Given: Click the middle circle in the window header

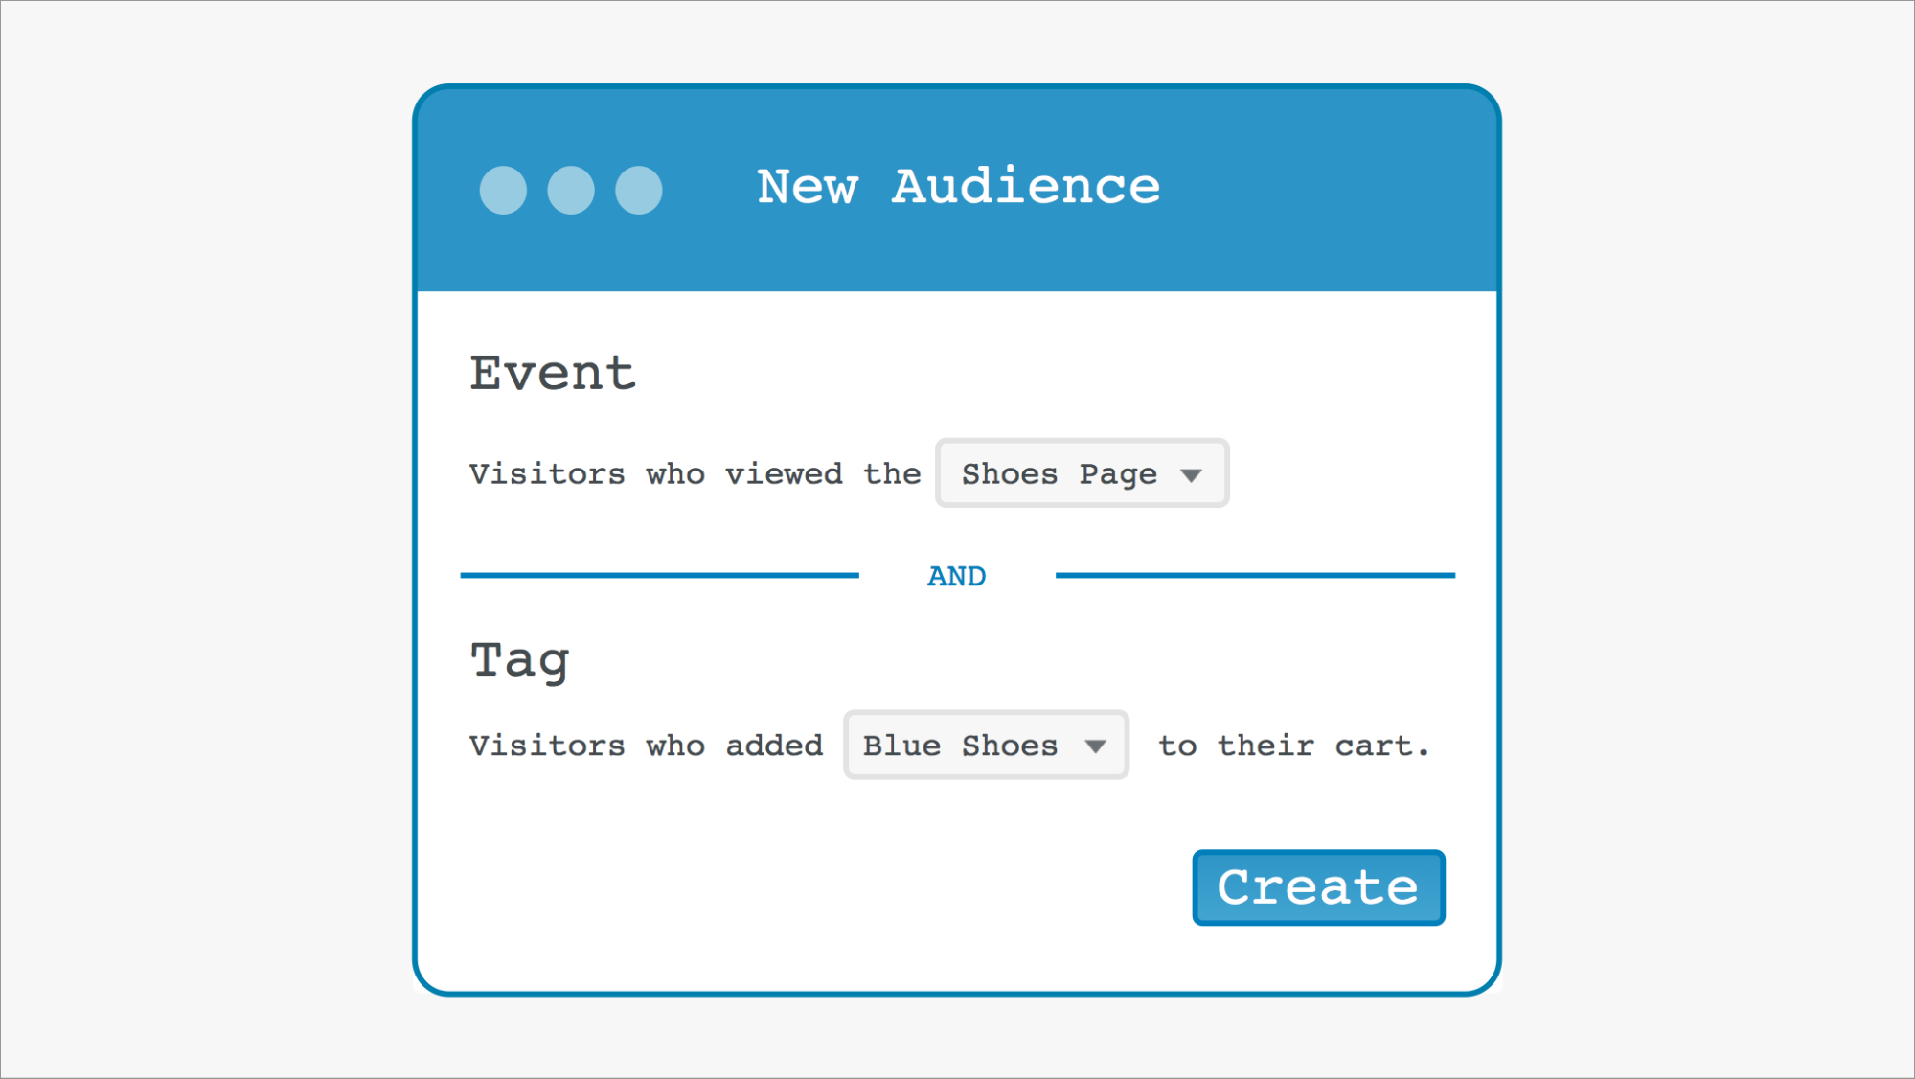Looking at the screenshot, I should coord(571,190).
